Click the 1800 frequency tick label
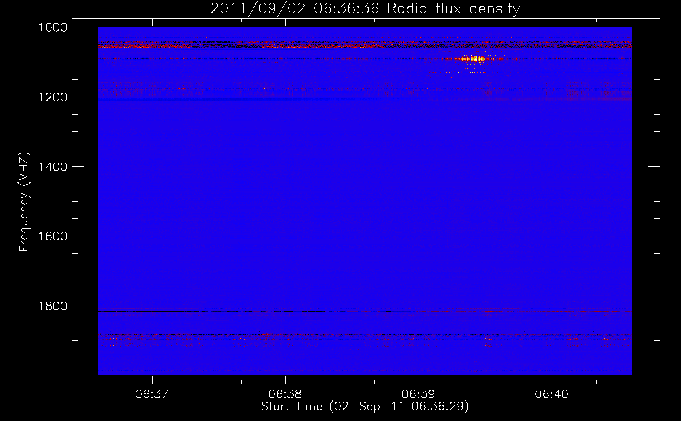The width and height of the screenshot is (681, 421). pyautogui.click(x=53, y=306)
